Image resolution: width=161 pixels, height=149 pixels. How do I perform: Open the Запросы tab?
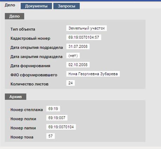[x=66, y=6]
